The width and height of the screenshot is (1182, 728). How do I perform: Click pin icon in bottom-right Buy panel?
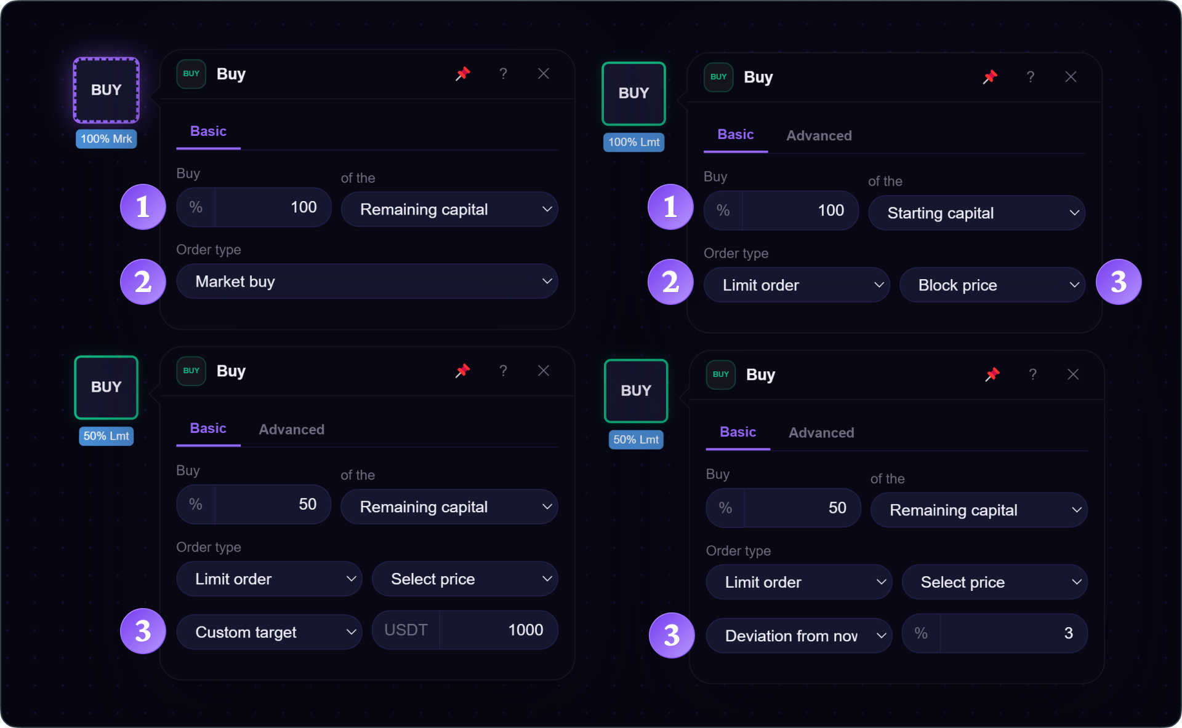pyautogui.click(x=992, y=374)
